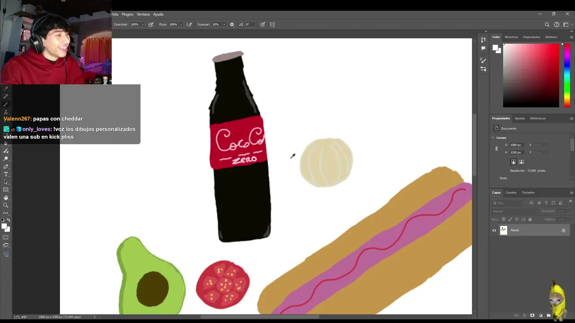This screenshot has width=575, height=323.
Task: Swap foreground and background colors
Action: (8, 220)
